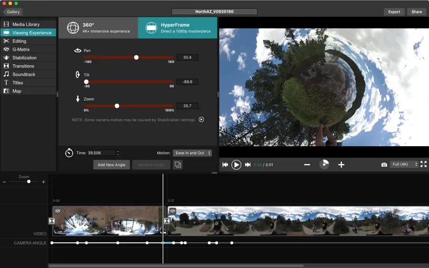Play the video preview
Viewport: 429px width, 268px height.
236,165
